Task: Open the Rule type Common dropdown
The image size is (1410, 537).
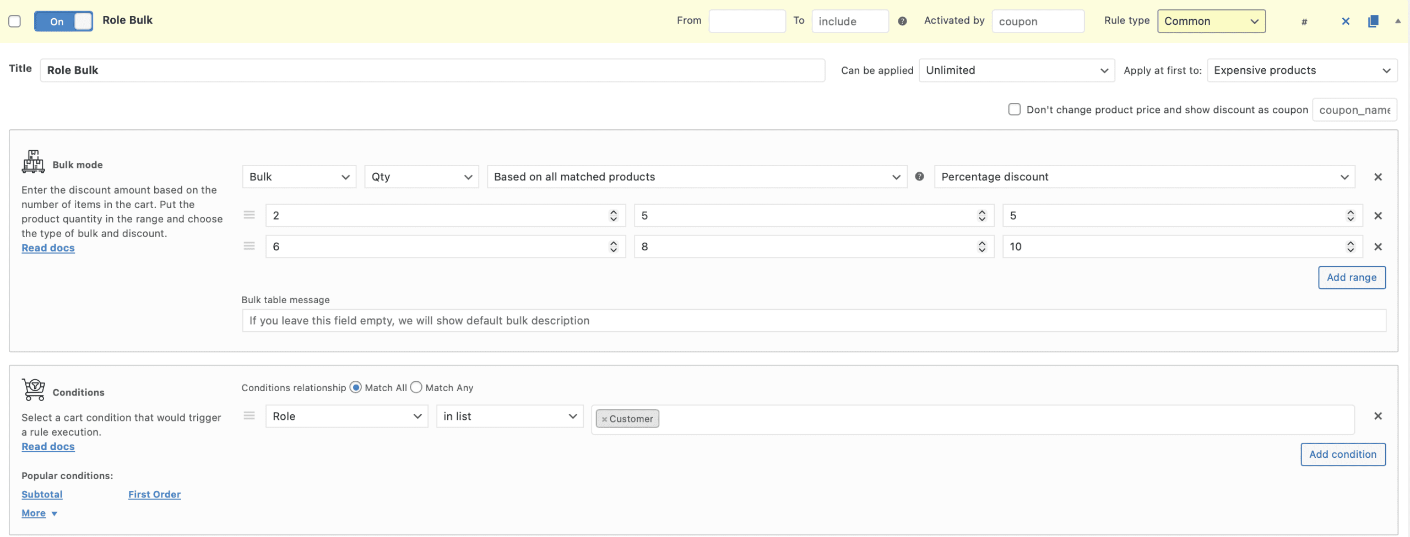Action: 1211,21
